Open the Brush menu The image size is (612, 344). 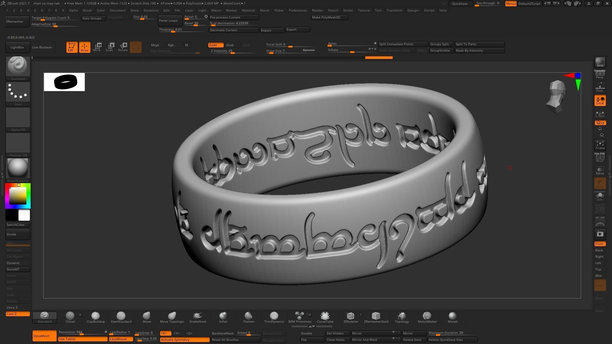(x=87, y=10)
